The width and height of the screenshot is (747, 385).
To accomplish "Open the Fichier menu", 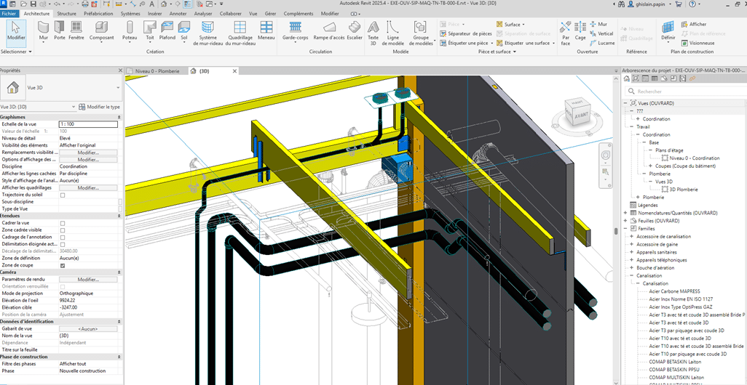I will (x=9, y=14).
